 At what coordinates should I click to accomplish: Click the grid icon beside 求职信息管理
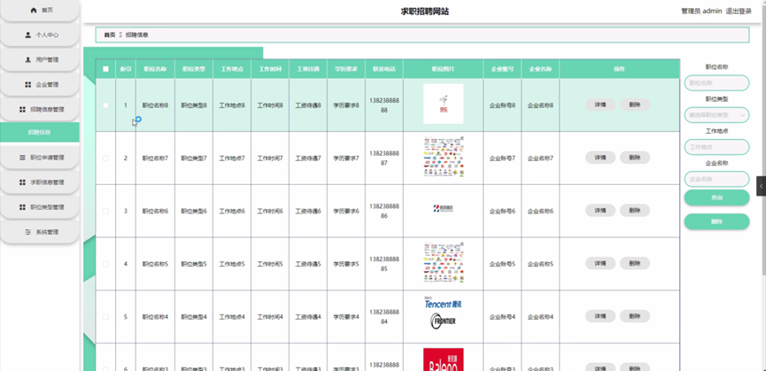click(x=22, y=182)
